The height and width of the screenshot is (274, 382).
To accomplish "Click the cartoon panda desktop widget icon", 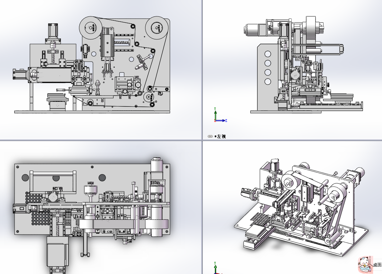I will (365, 264).
